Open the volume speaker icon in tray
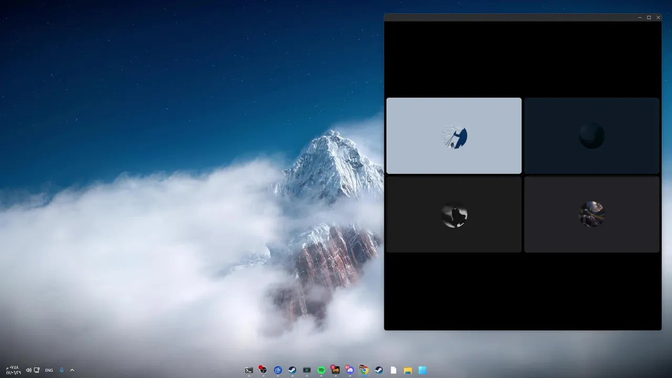Screen dimensions: 672x378 pos(28,370)
